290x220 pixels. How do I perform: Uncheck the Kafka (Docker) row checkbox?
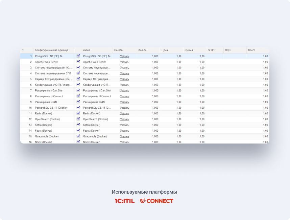point(78,125)
